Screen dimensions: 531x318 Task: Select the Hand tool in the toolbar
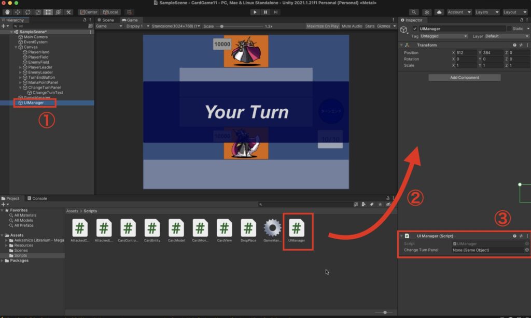click(7, 11)
